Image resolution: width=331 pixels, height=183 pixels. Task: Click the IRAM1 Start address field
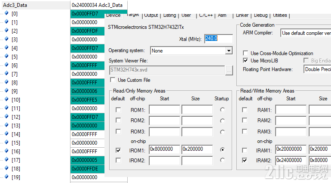(291, 149)
